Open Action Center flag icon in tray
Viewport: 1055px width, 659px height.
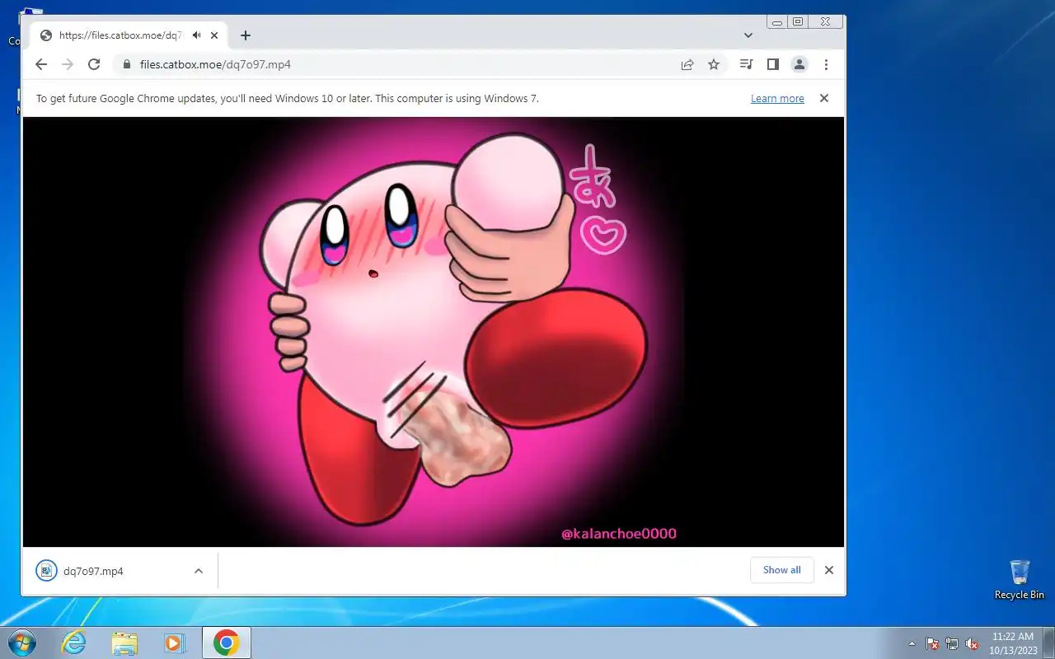coord(932,643)
